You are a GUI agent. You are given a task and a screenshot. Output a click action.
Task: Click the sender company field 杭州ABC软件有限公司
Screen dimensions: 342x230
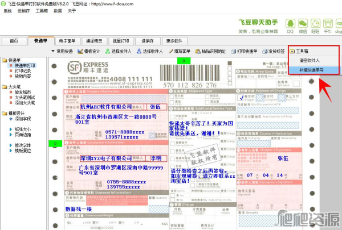click(x=106, y=107)
